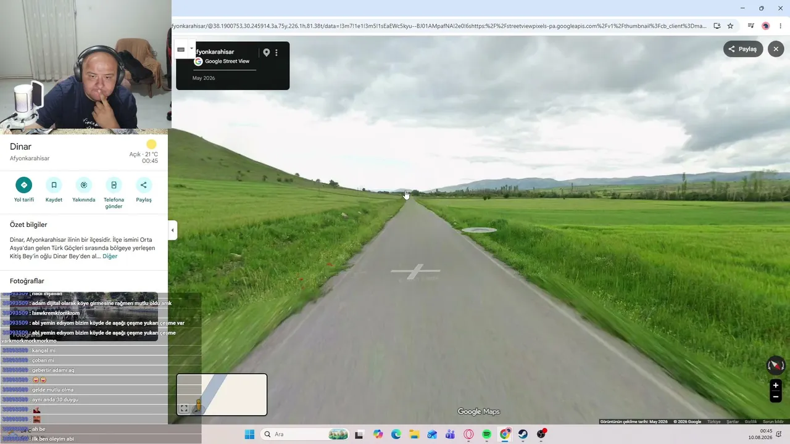The height and width of the screenshot is (444, 790).
Task: Launch Copilot from the taskbar
Action: (378, 434)
